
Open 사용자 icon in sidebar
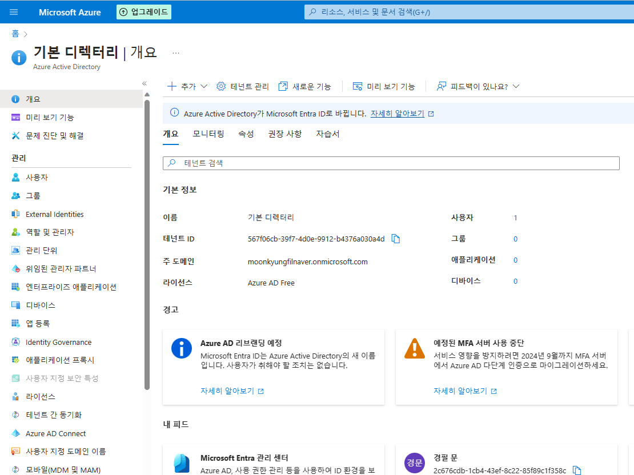click(16, 178)
